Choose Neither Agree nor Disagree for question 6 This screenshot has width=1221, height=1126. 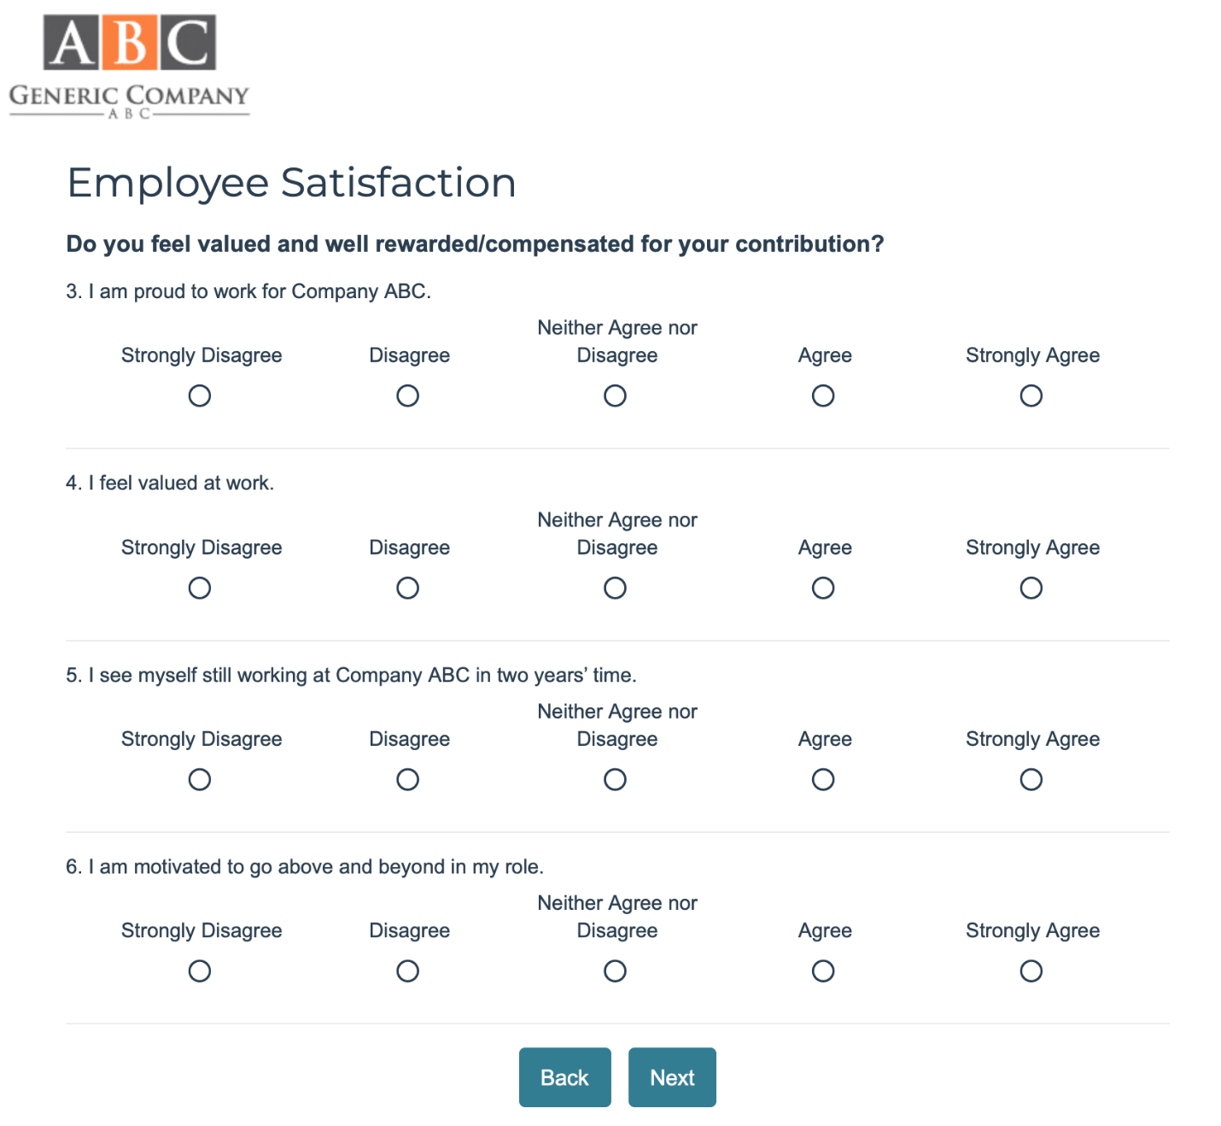pyautogui.click(x=615, y=971)
